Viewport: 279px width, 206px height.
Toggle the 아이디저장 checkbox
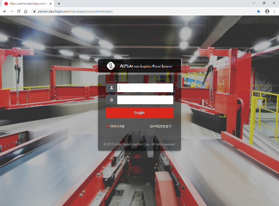pos(107,126)
